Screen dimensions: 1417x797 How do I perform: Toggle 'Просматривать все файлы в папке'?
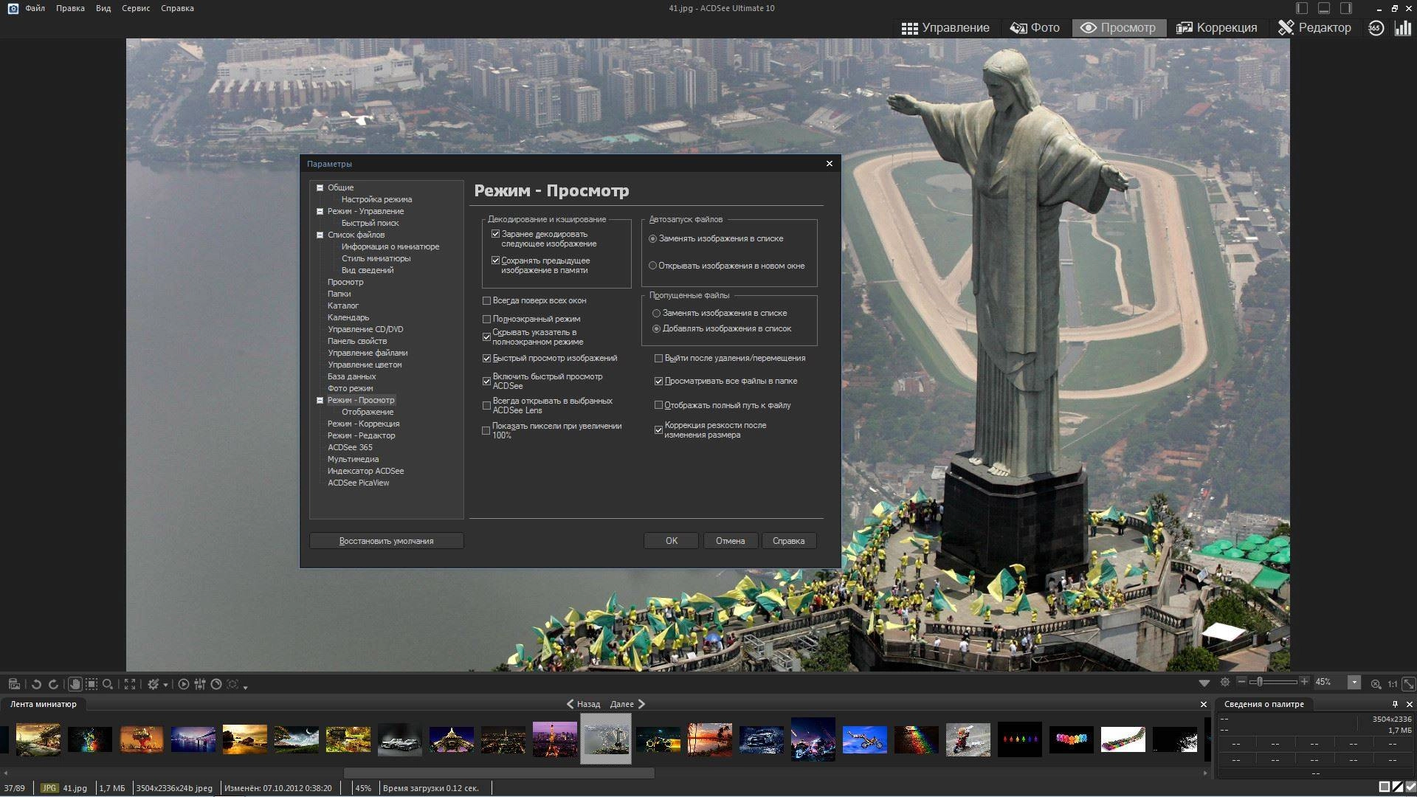658,381
